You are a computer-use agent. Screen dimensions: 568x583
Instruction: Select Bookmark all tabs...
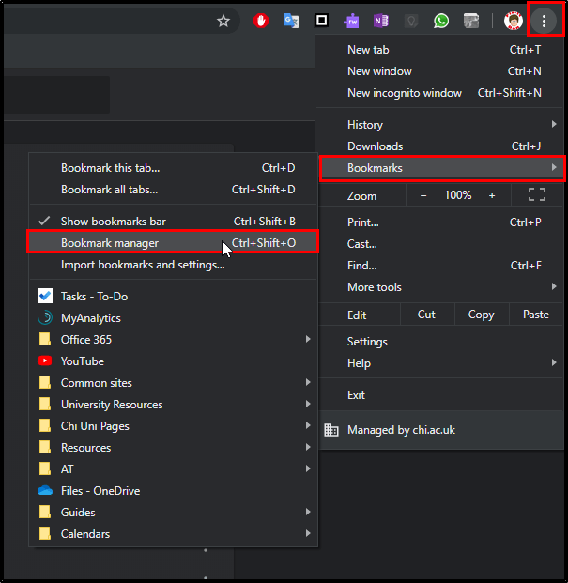(174, 190)
